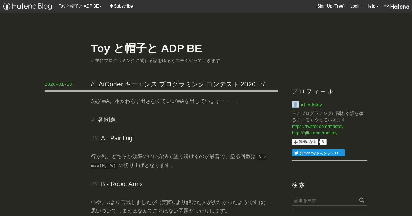412x216 pixels.
Task: Expand the Help menu
Action: pyautogui.click(x=372, y=6)
